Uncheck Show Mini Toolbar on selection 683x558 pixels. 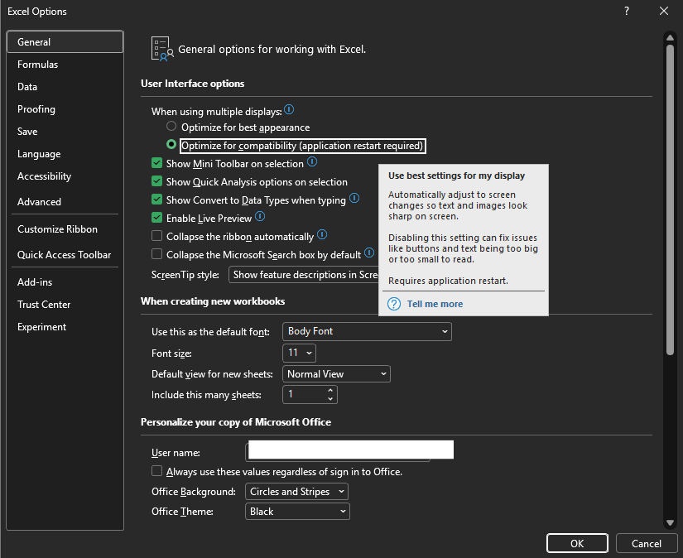tap(156, 163)
